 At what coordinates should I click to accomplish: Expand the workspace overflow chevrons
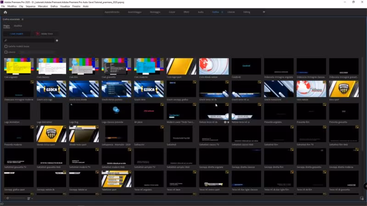pos(264,12)
